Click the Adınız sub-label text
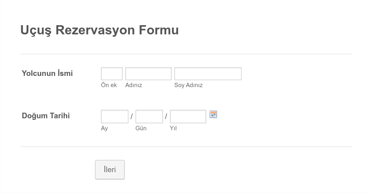 pos(134,85)
